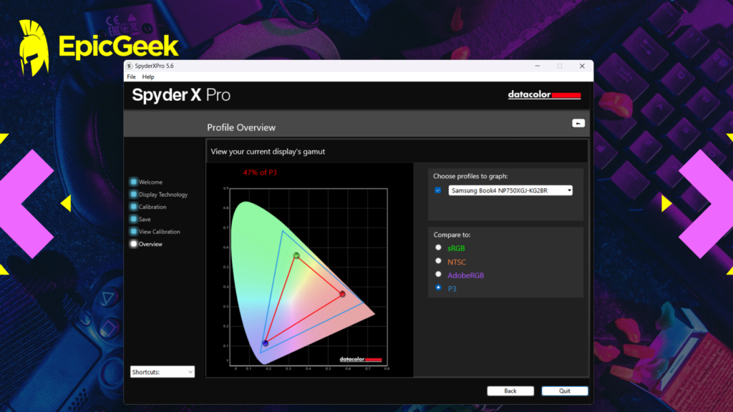The width and height of the screenshot is (733, 412).
Task: Click the Overview step indicator icon
Action: click(x=133, y=244)
